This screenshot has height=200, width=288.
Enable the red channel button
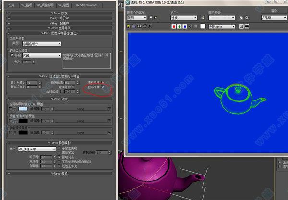(174, 26)
